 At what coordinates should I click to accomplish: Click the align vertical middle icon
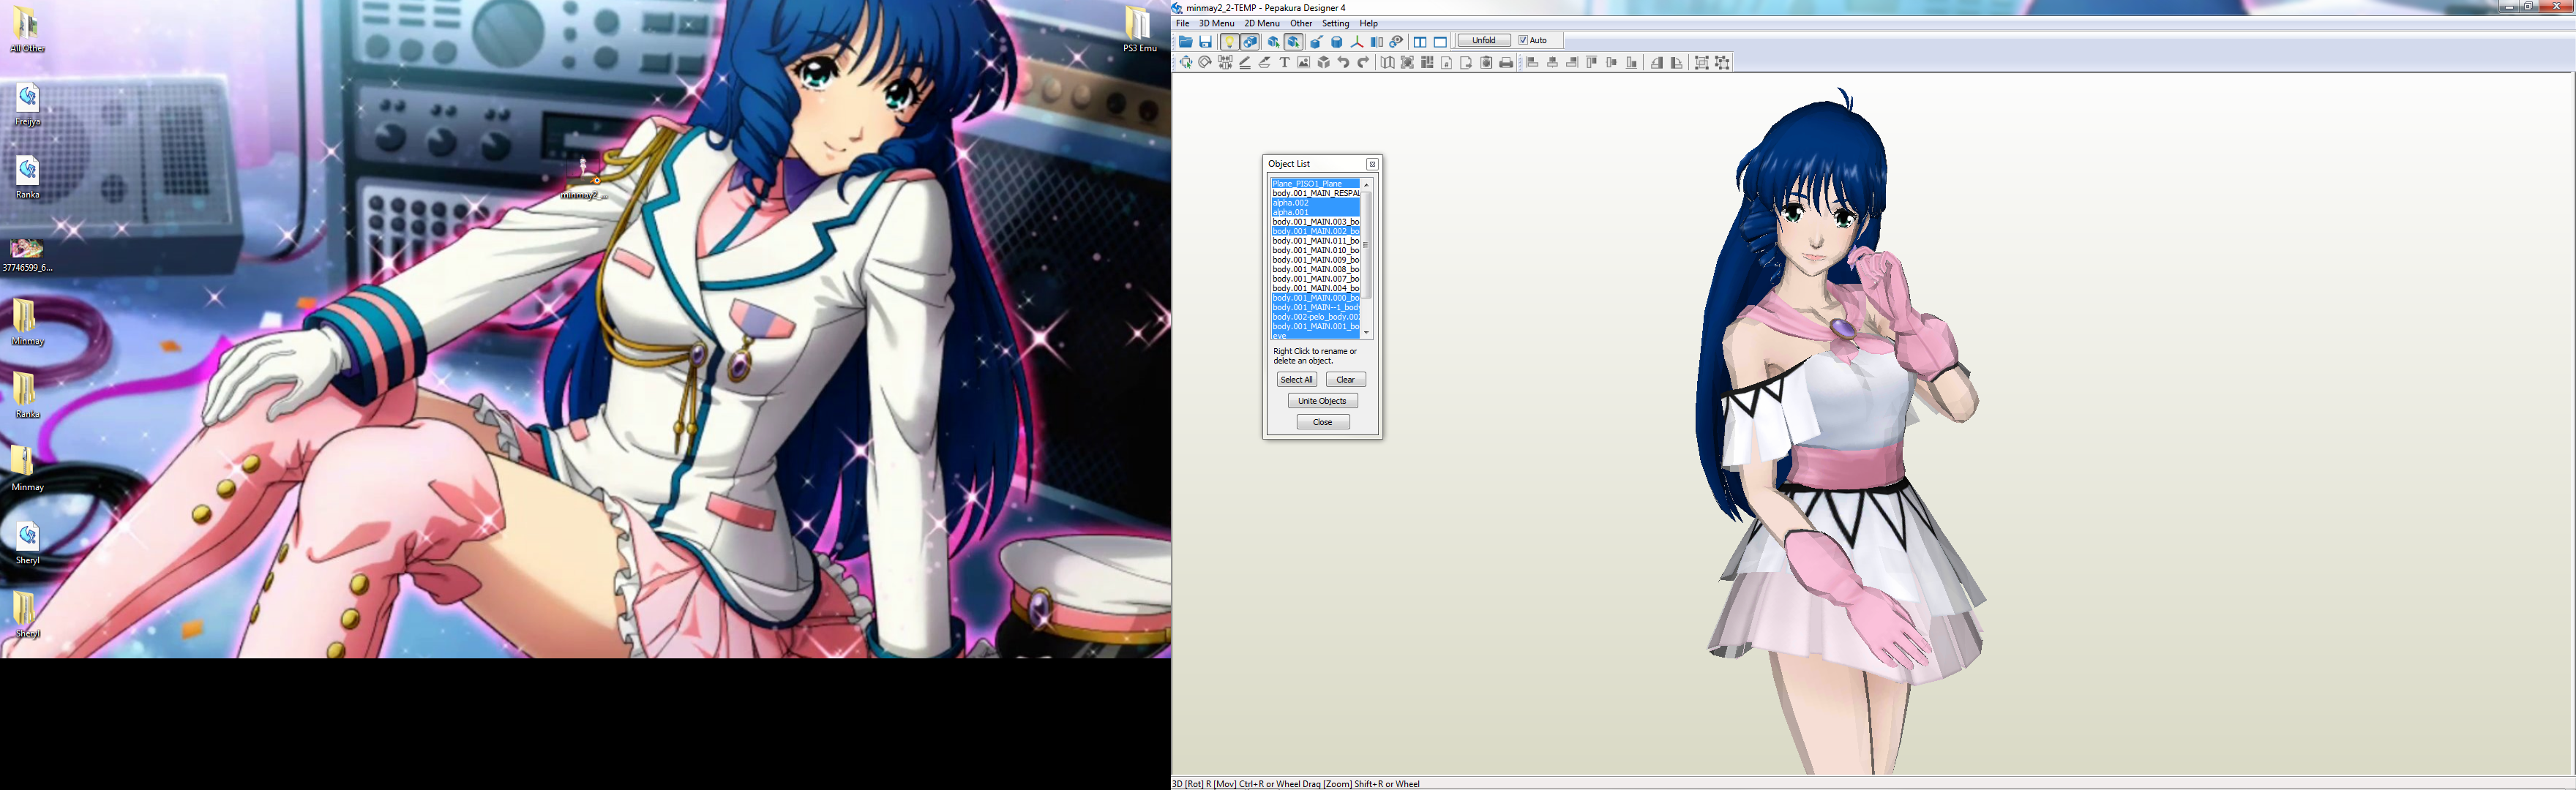pos(1612,63)
